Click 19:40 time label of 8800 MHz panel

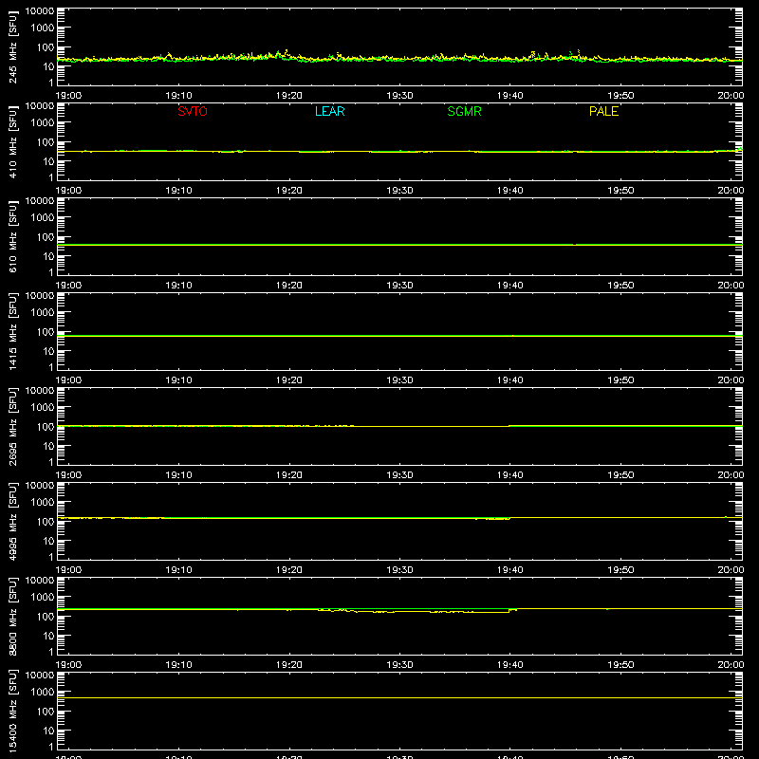509,665
